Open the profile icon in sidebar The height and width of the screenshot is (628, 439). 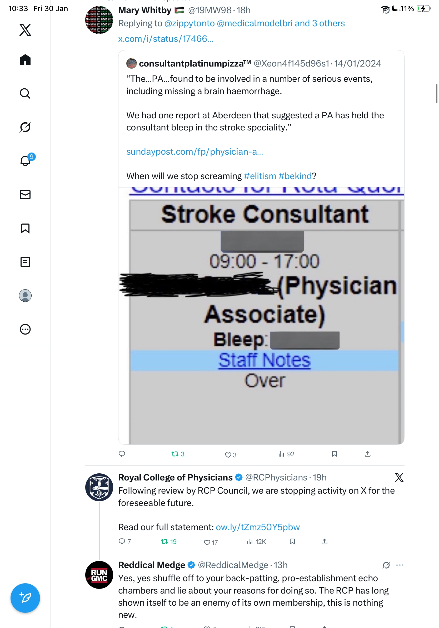click(25, 295)
